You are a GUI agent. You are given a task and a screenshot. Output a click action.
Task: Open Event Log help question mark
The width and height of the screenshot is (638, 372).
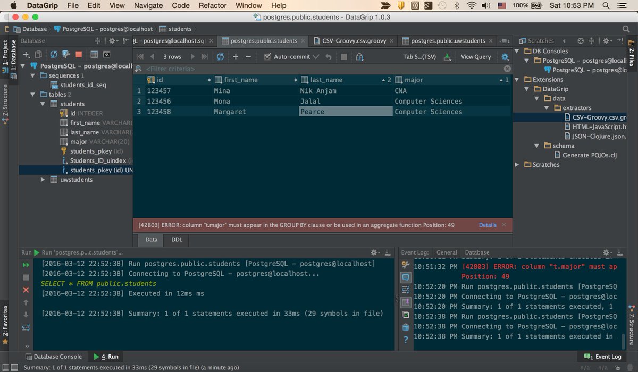point(406,339)
